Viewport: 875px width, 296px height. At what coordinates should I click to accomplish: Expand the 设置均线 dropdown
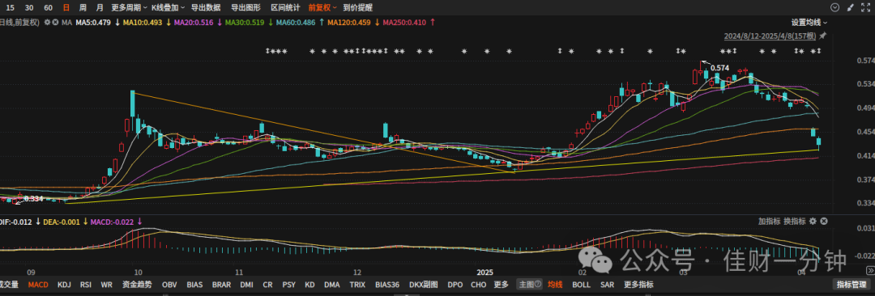click(x=809, y=23)
